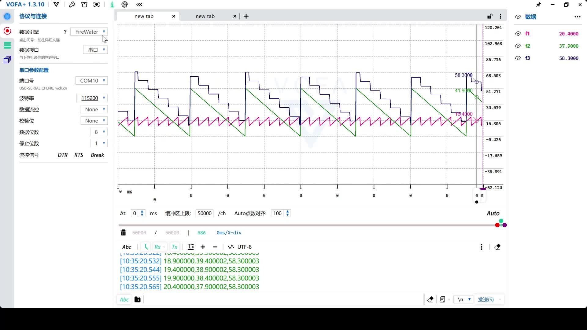The width and height of the screenshot is (587, 330).
Task: Click the 50000 buffer limit input field
Action: (x=205, y=213)
